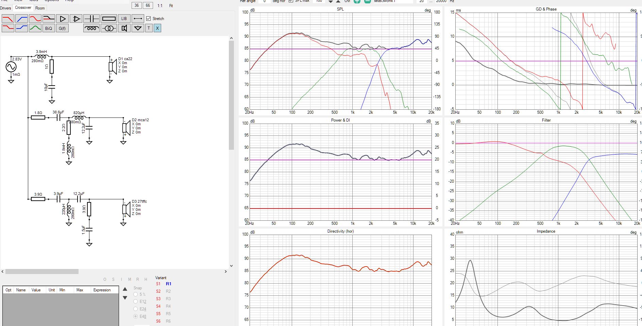The height and width of the screenshot is (326, 642).
Task: Click the Expression column header
Action: coord(102,290)
